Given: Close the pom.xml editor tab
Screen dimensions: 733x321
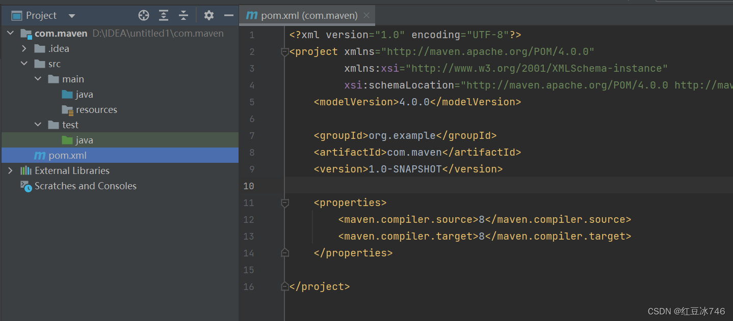Looking at the screenshot, I should (367, 16).
